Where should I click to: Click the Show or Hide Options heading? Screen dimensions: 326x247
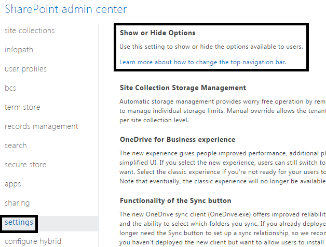(157, 33)
